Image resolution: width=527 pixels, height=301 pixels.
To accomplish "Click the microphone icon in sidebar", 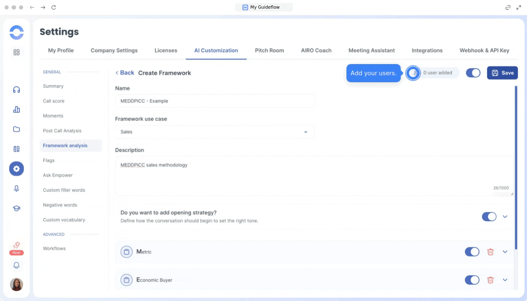I will (17, 189).
